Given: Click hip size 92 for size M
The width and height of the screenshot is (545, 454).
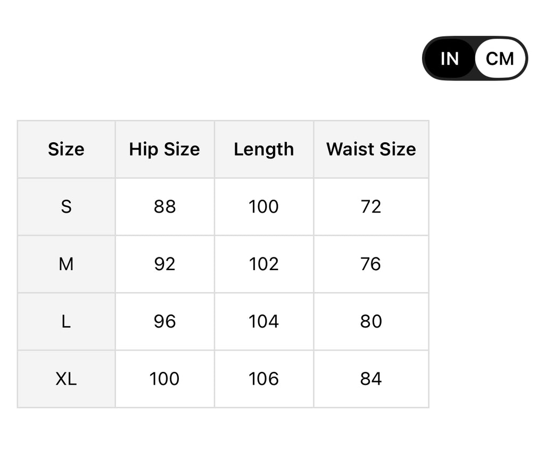Looking at the screenshot, I should click(x=164, y=264).
